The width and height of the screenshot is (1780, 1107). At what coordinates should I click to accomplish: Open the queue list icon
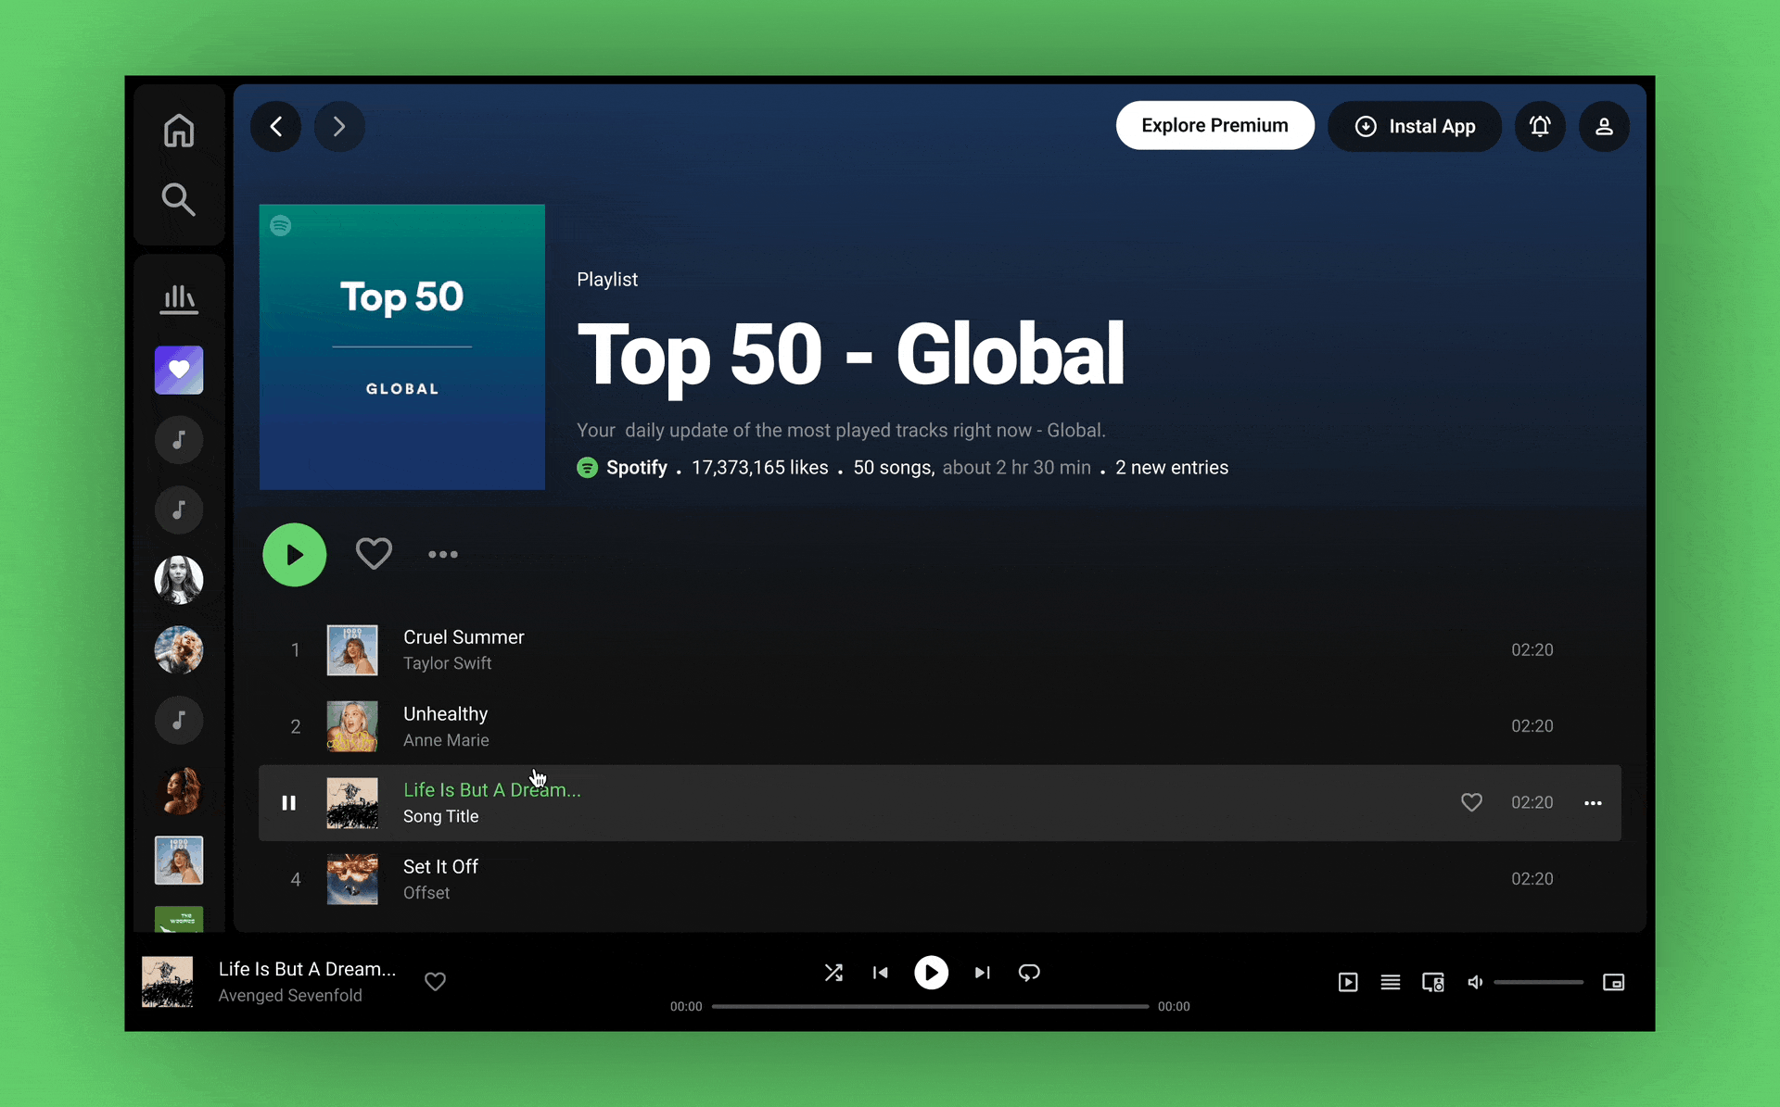point(1390,982)
